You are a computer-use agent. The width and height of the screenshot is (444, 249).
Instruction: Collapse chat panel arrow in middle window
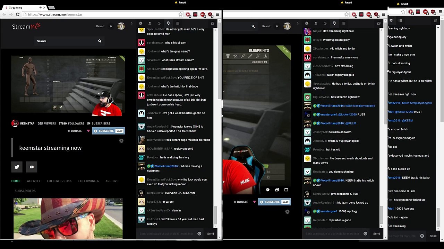click(x=297, y=23)
